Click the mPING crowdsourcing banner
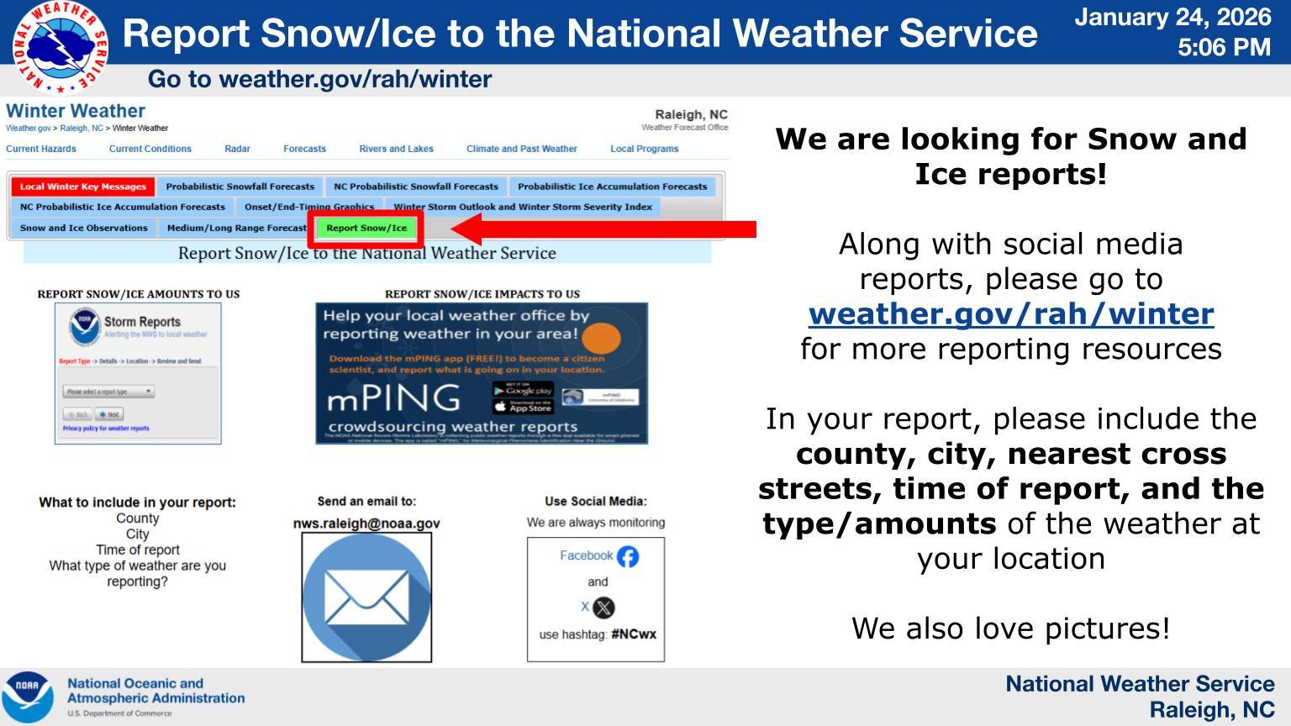The height and width of the screenshot is (726, 1291). (482, 373)
